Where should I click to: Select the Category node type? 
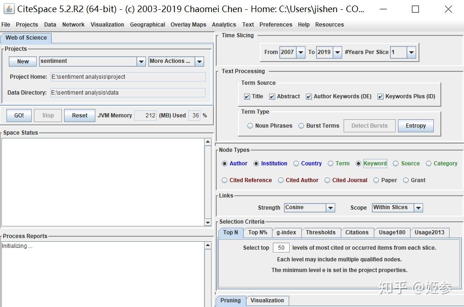[429, 164]
